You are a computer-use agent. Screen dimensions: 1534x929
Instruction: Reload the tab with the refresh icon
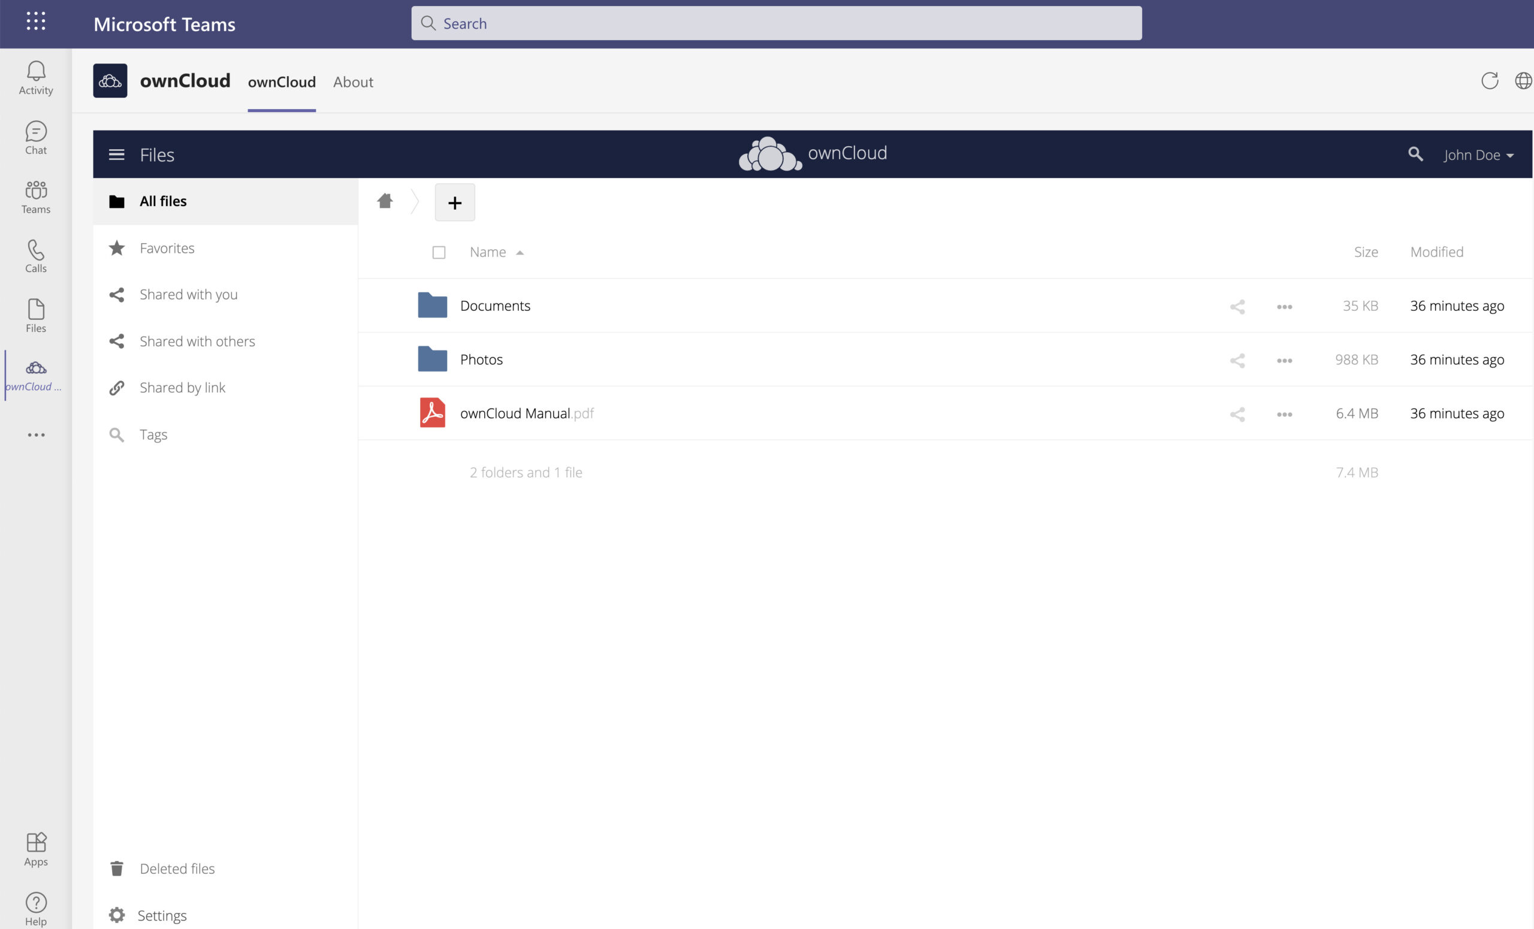click(1489, 81)
